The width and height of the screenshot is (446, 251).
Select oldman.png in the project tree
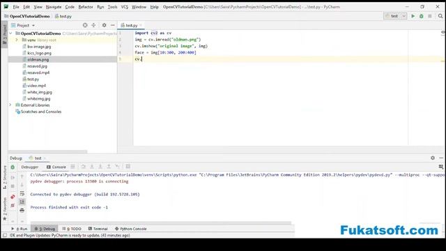(x=38, y=59)
